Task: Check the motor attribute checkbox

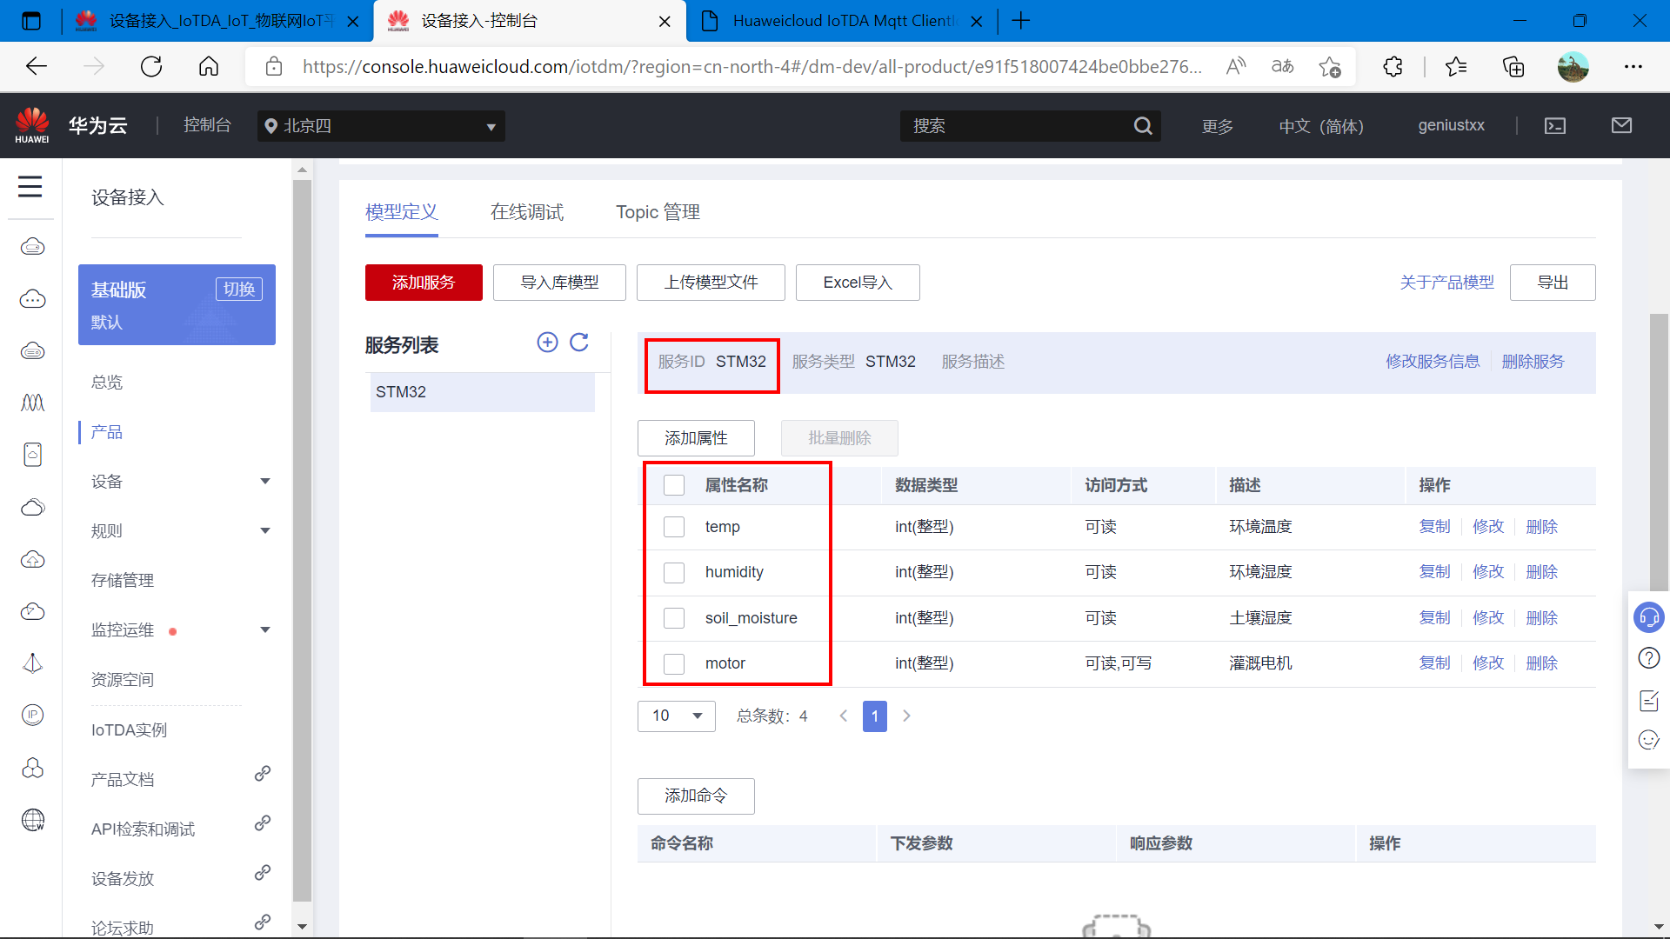Action: pyautogui.click(x=674, y=663)
